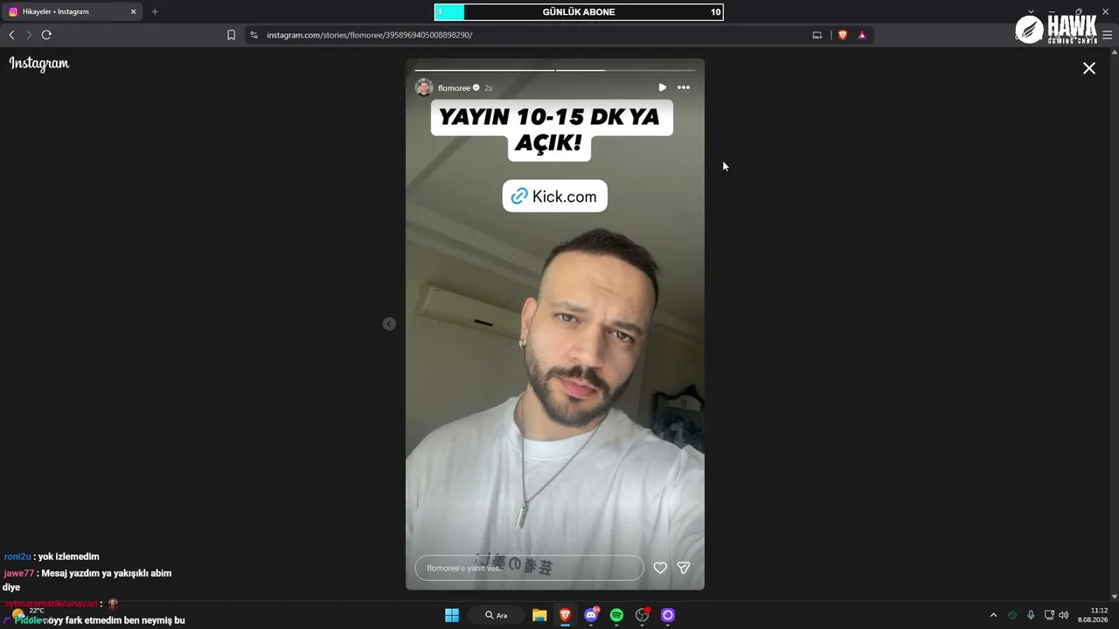Expand the tab search dropdown arrow
The image size is (1119, 629).
tap(1031, 11)
